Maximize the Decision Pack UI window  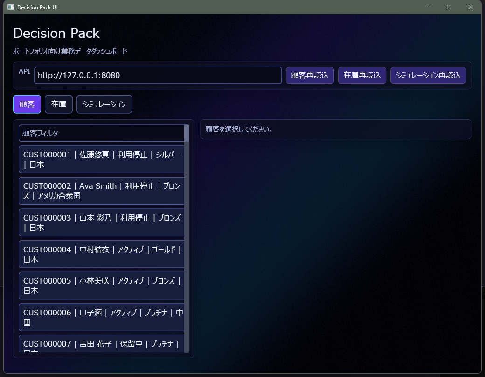(x=449, y=7)
